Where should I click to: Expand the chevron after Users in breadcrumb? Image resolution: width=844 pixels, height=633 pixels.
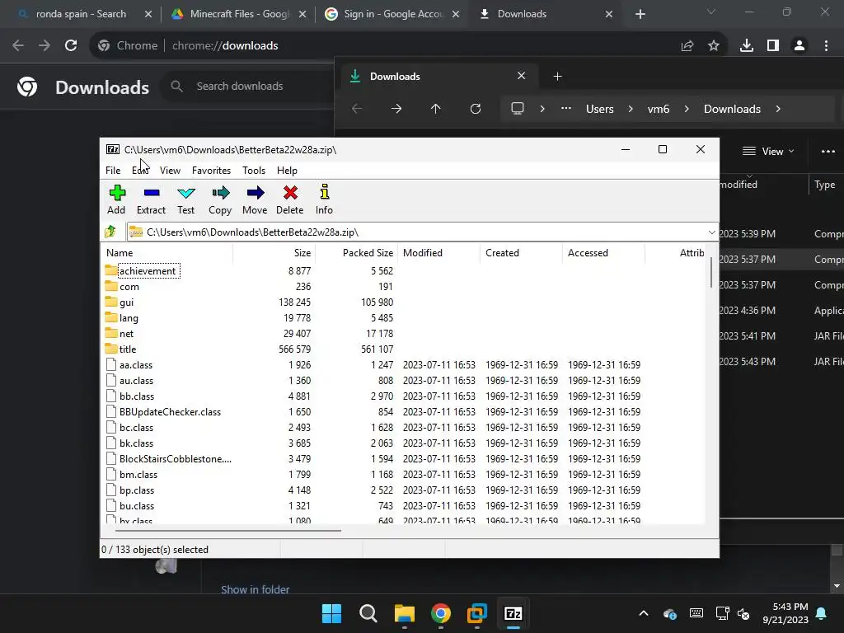(x=631, y=109)
